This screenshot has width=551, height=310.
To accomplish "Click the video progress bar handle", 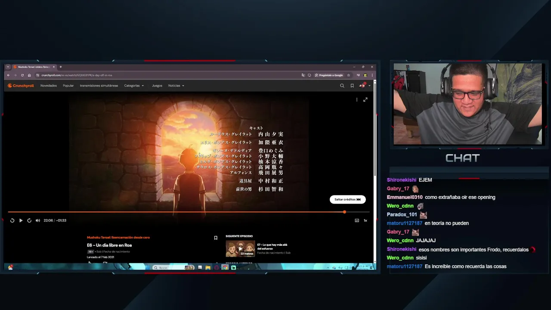I will [344, 212].
